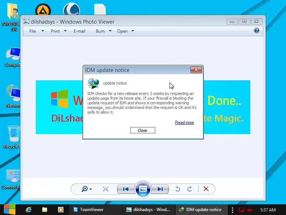Show hidden tray icons dots
The width and height of the screenshot is (286, 215).
pyautogui.click(x=232, y=210)
